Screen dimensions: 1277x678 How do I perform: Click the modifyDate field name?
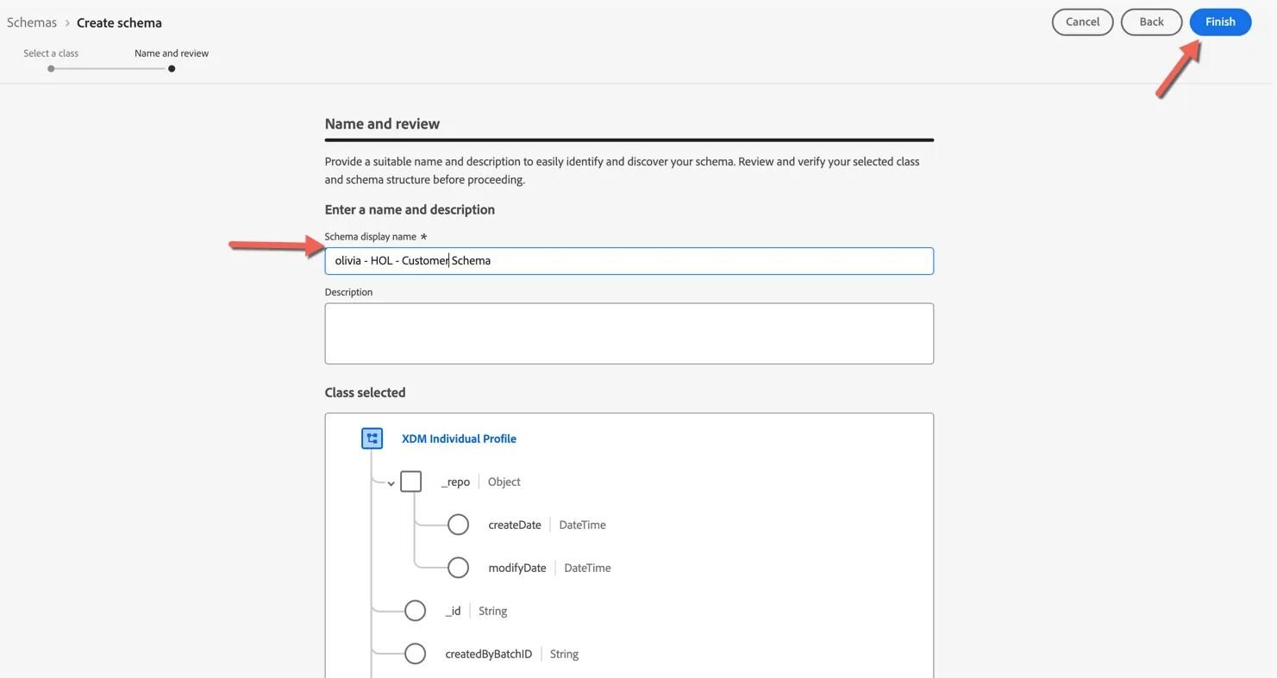(x=517, y=568)
